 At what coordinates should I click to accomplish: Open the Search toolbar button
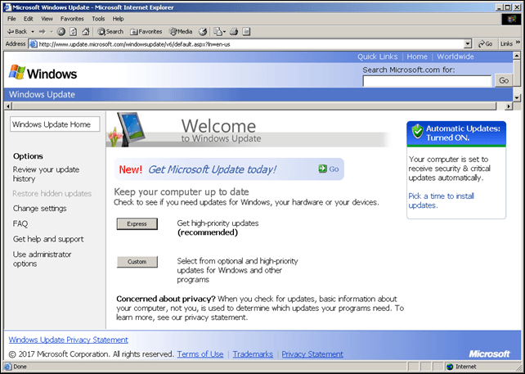110,31
